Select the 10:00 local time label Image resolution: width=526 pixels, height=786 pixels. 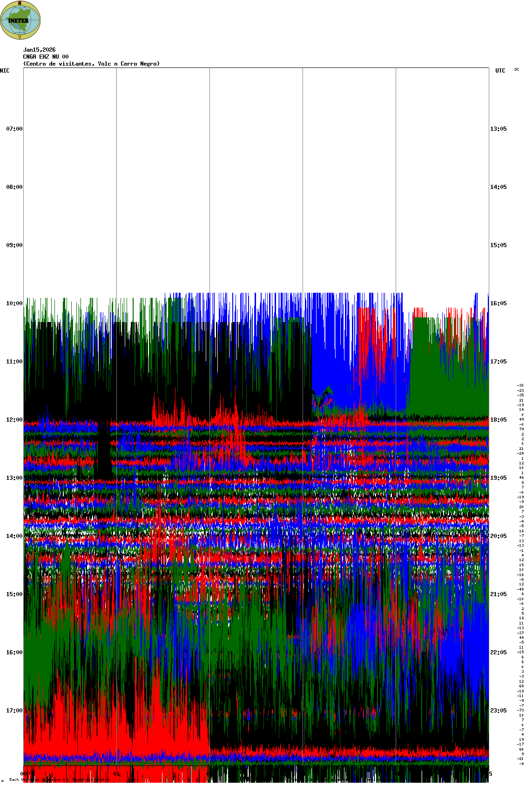click(x=14, y=303)
